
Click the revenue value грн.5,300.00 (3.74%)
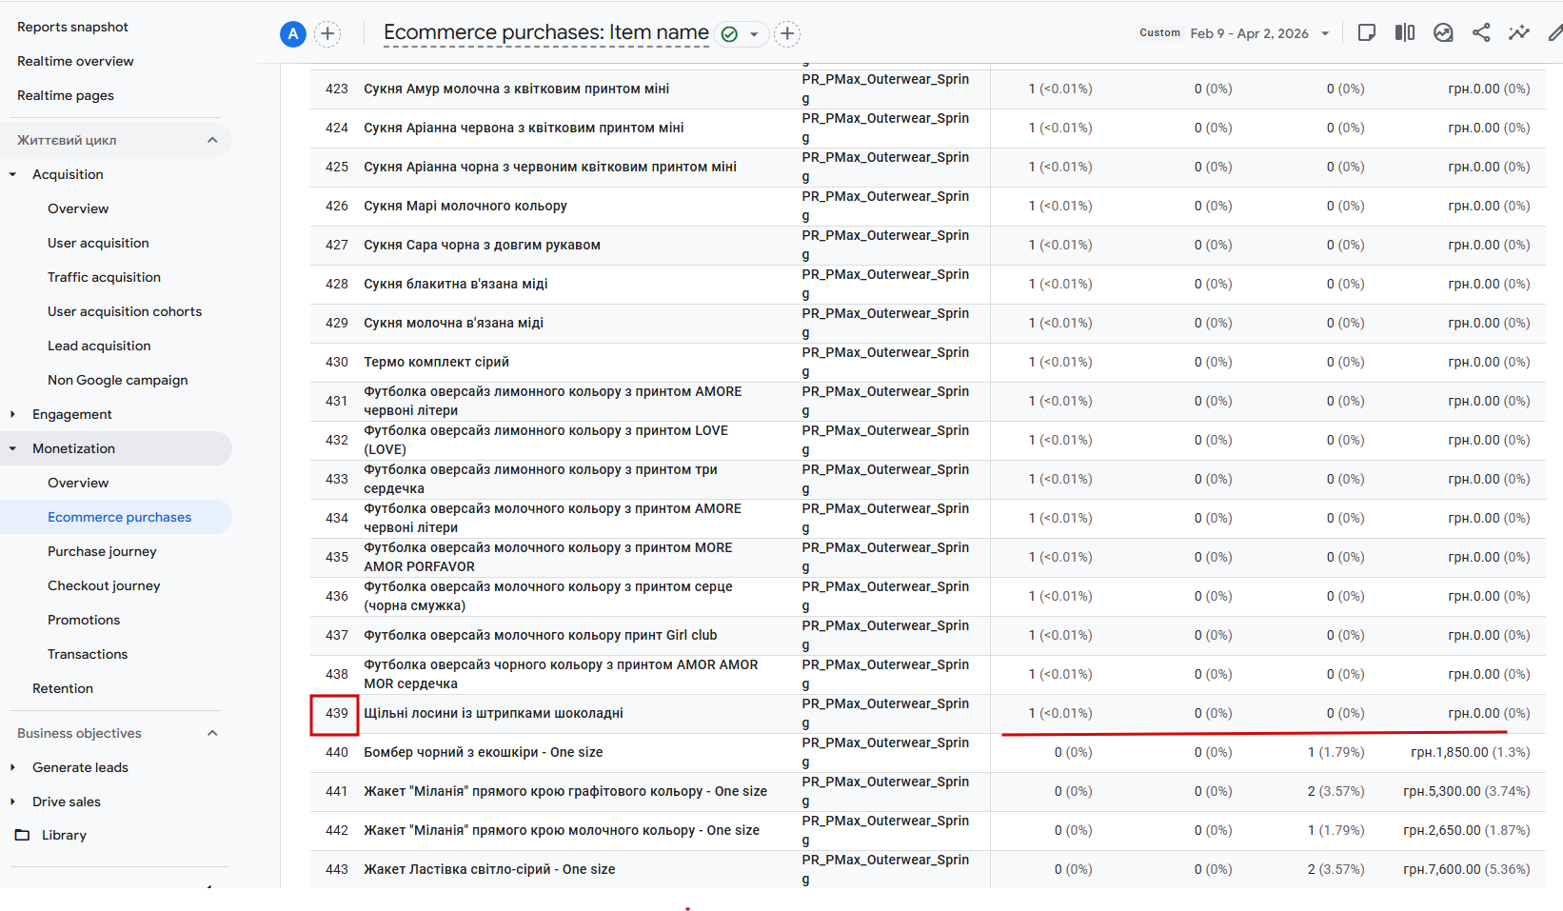click(x=1466, y=791)
